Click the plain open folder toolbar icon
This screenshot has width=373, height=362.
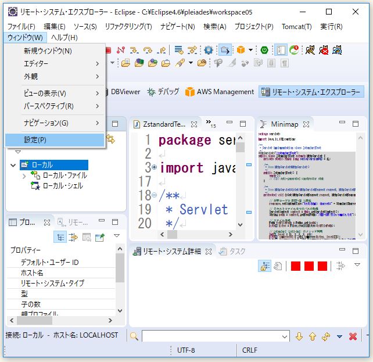pos(166,63)
